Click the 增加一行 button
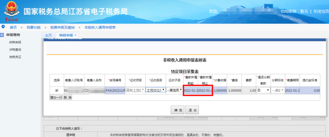 [x=56, y=98]
